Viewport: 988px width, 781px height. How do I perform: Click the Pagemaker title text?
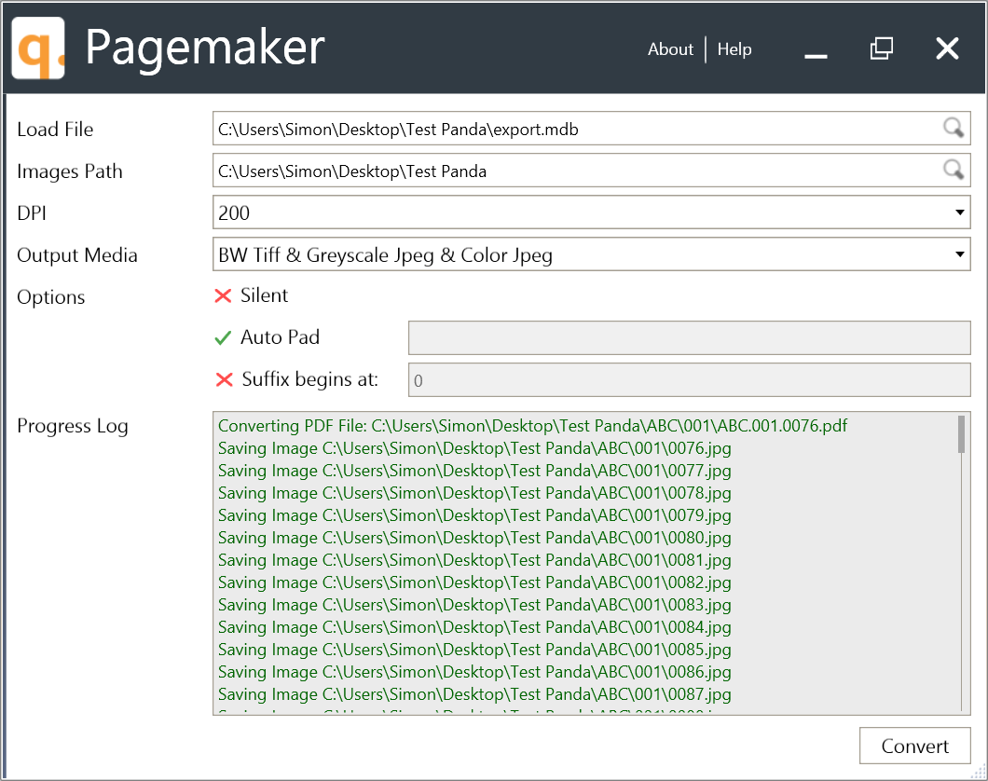[205, 49]
